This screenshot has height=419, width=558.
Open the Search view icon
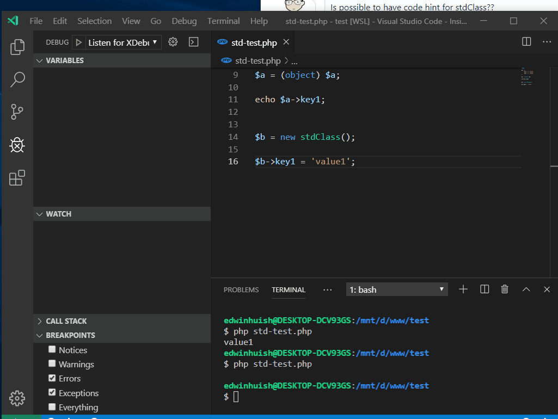17,79
